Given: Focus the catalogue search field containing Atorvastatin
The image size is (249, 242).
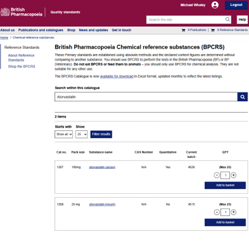Looking at the screenshot, I should (146, 97).
